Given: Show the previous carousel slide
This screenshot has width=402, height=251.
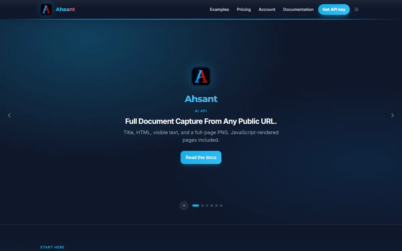Looking at the screenshot, I should click(9, 115).
